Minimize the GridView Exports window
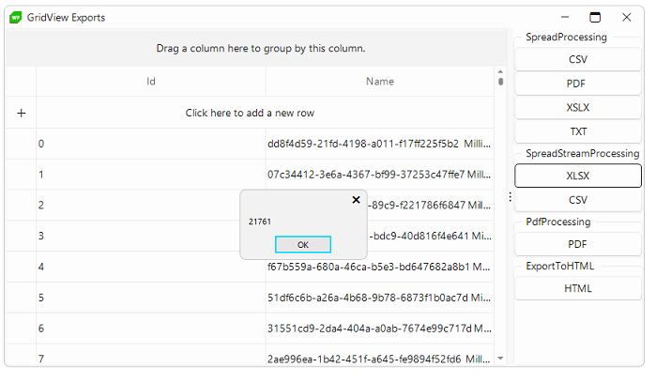The height and width of the screenshot is (383, 656). coord(565,17)
